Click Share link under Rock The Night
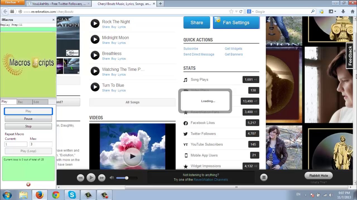This screenshot has width=357, height=200. coord(106,27)
